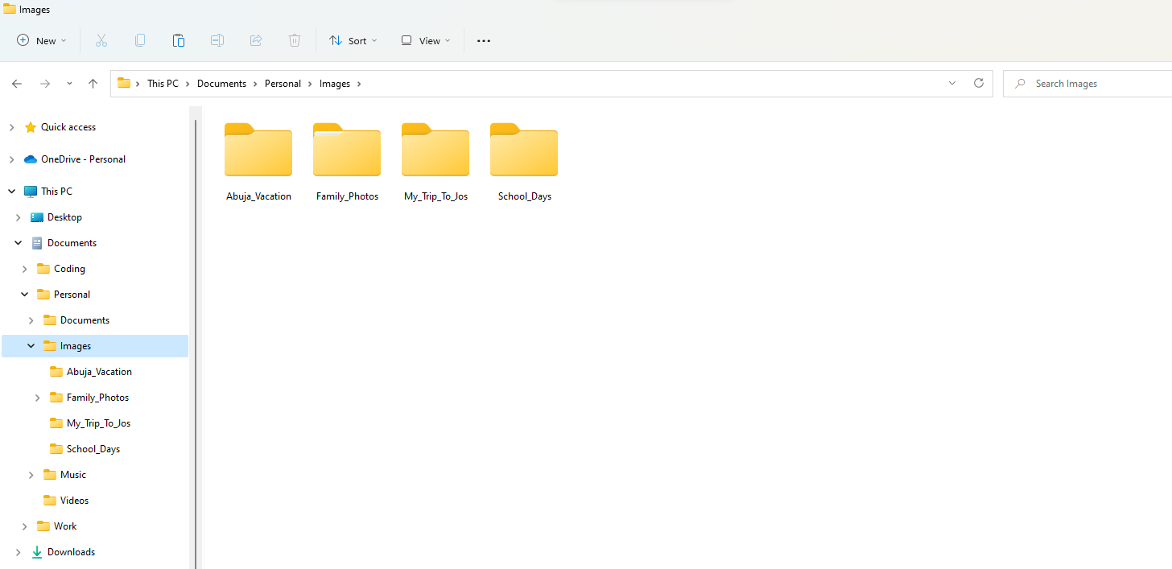
Task: Expand the Quick access section
Action: click(x=12, y=127)
